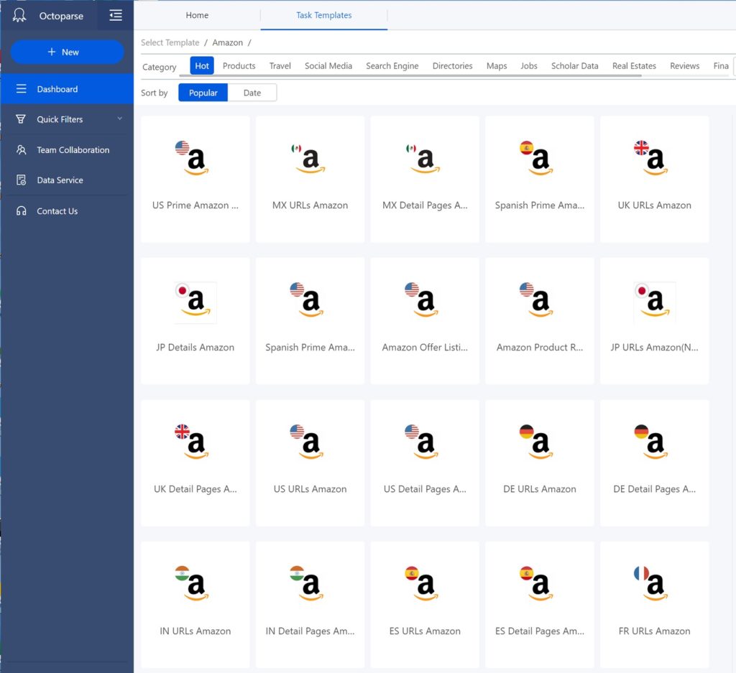Go back via Select Template breadcrumb
Screen dimensions: 736x673
[170, 42]
